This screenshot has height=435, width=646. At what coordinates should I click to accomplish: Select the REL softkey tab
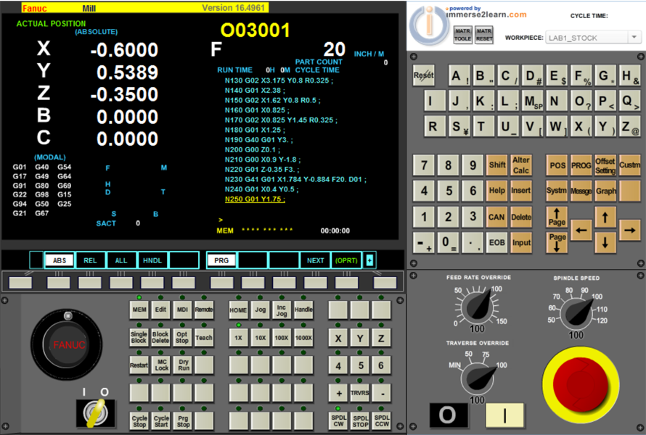tap(90, 260)
